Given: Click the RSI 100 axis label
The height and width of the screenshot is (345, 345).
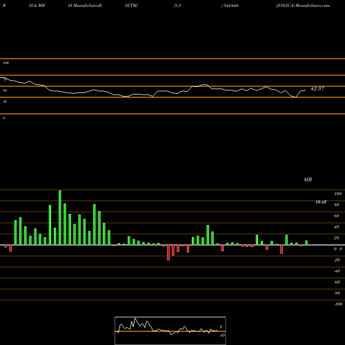Looking at the screenshot, I should point(6,63).
